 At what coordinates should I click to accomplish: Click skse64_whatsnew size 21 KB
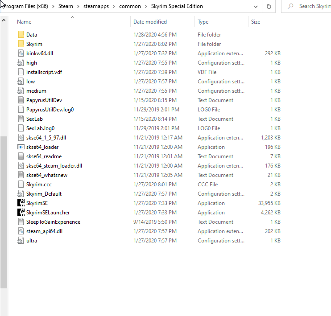(x=274, y=175)
